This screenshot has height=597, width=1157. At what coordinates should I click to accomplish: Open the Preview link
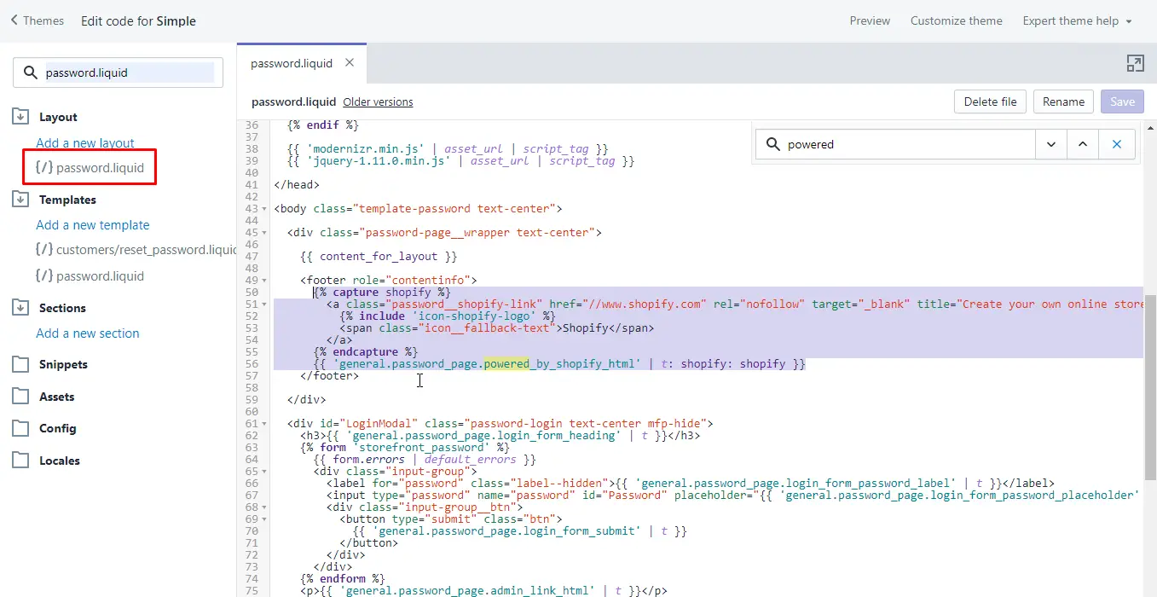click(870, 20)
